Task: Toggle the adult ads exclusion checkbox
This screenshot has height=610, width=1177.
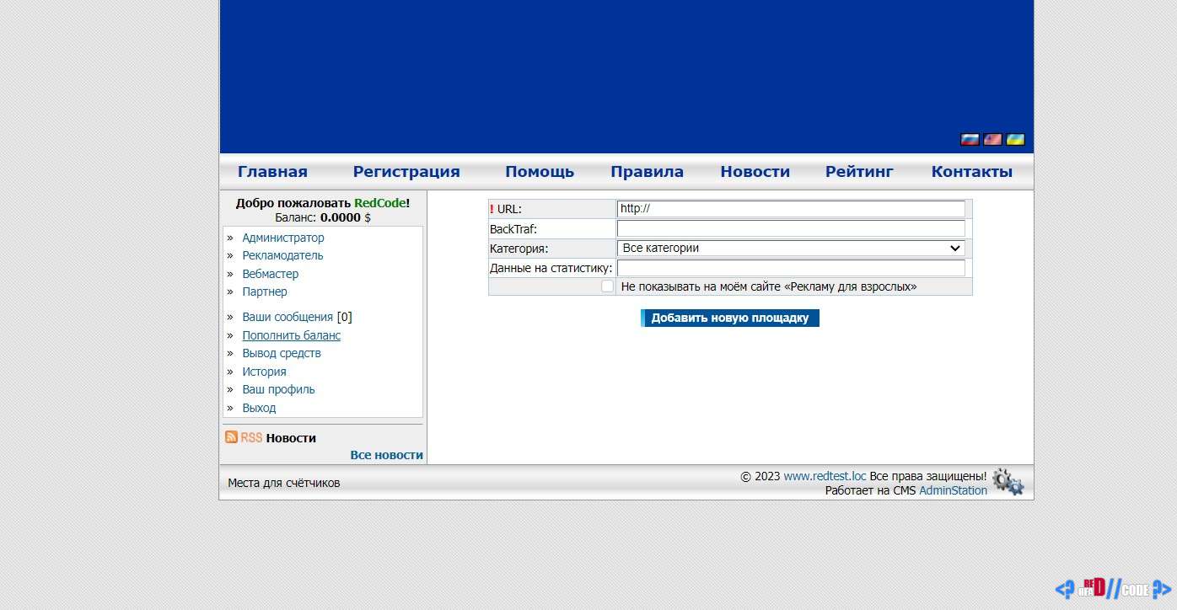Action: [x=607, y=286]
